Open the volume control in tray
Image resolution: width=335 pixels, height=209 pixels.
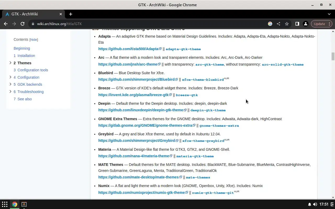(315, 204)
